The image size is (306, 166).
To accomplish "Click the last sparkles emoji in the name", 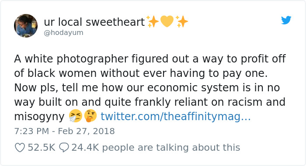I will click(x=182, y=21).
